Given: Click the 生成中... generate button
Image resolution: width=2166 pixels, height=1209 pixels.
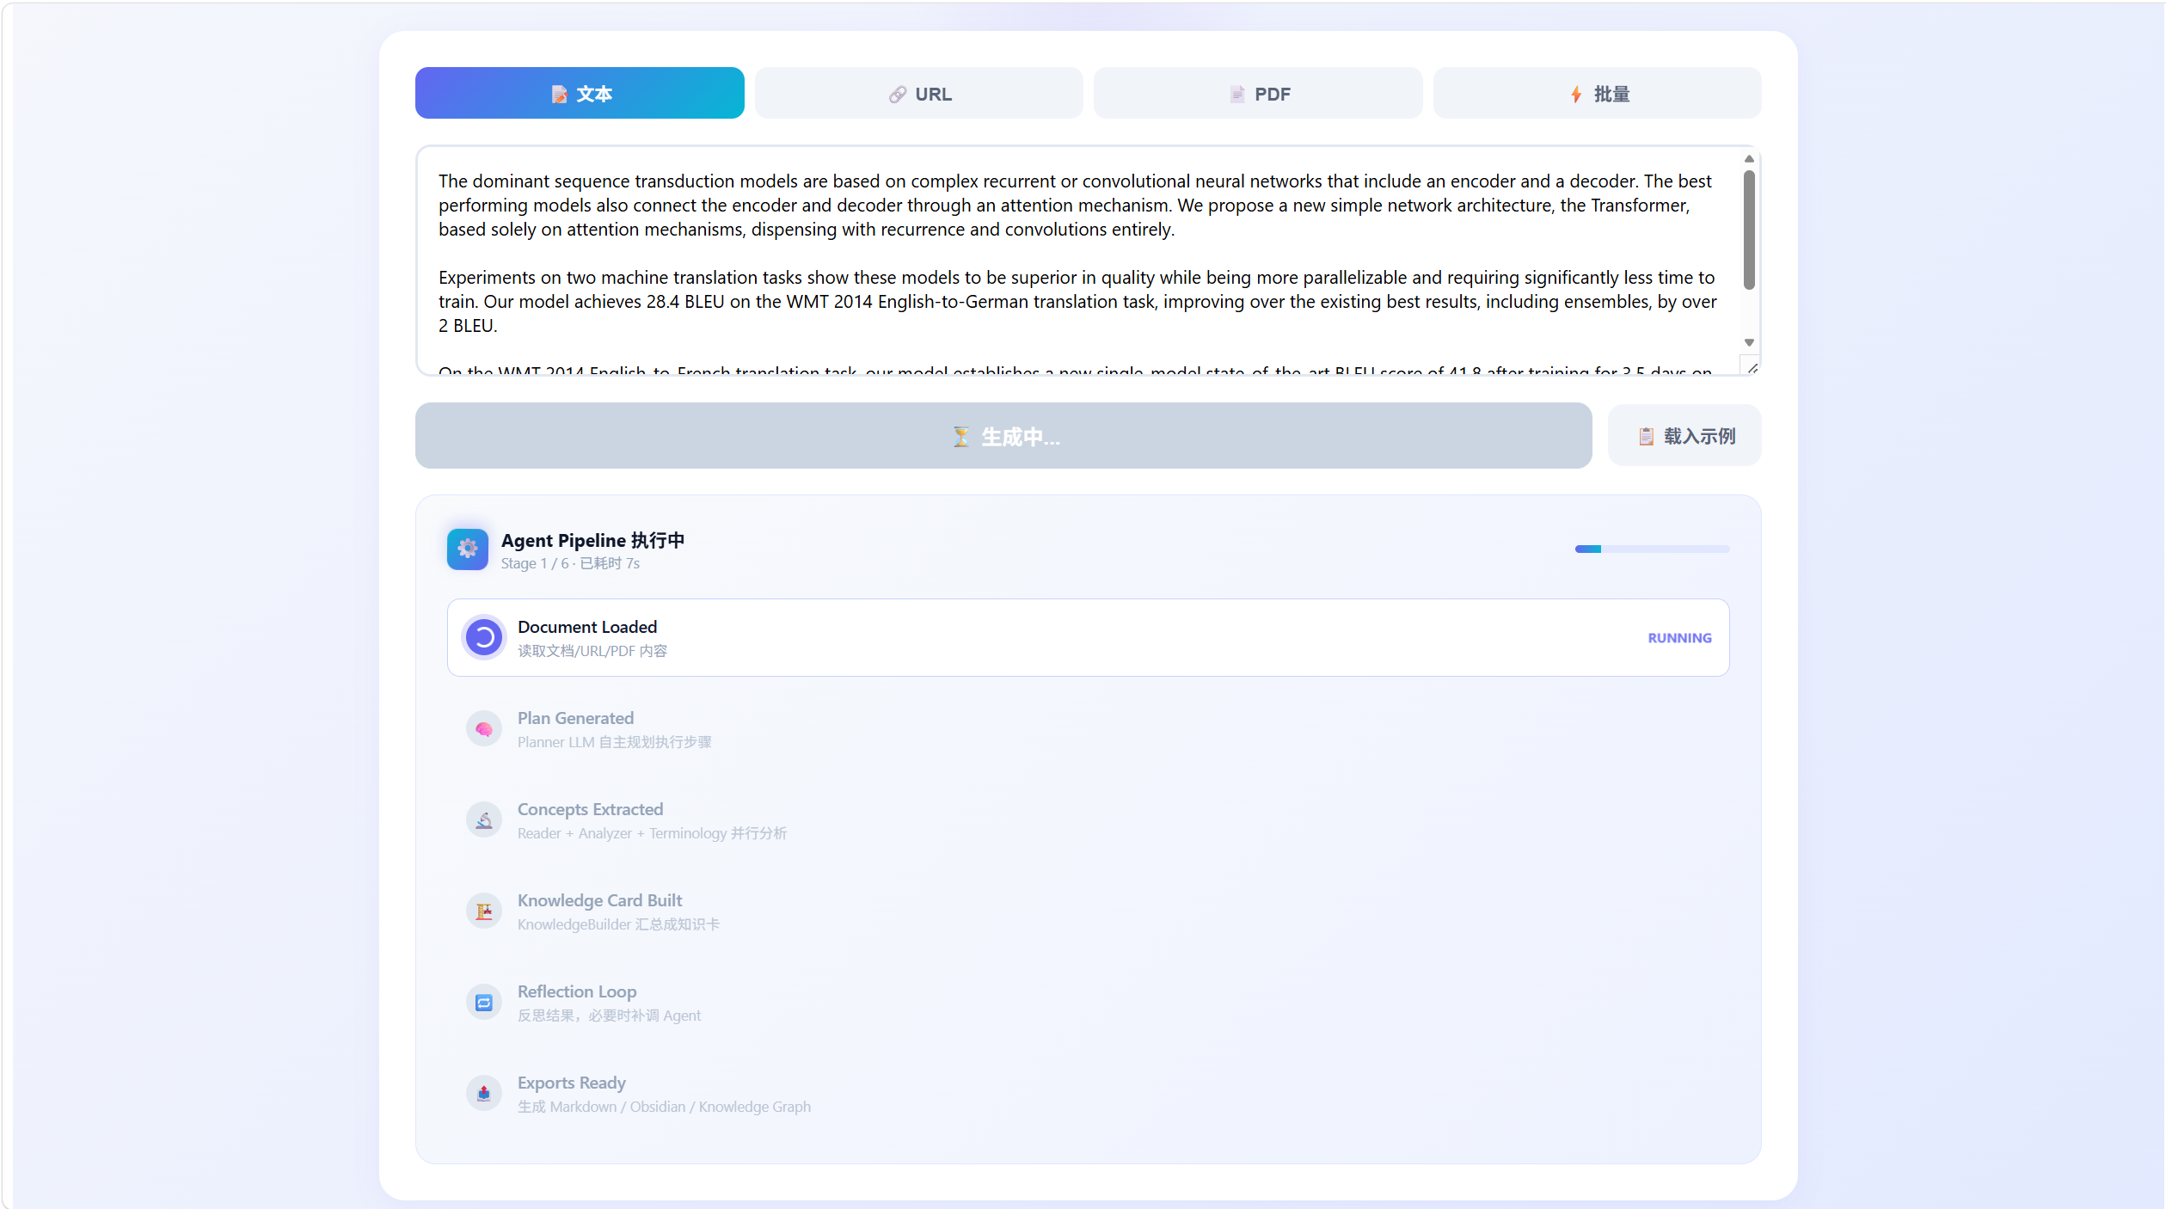Looking at the screenshot, I should coord(1003,436).
